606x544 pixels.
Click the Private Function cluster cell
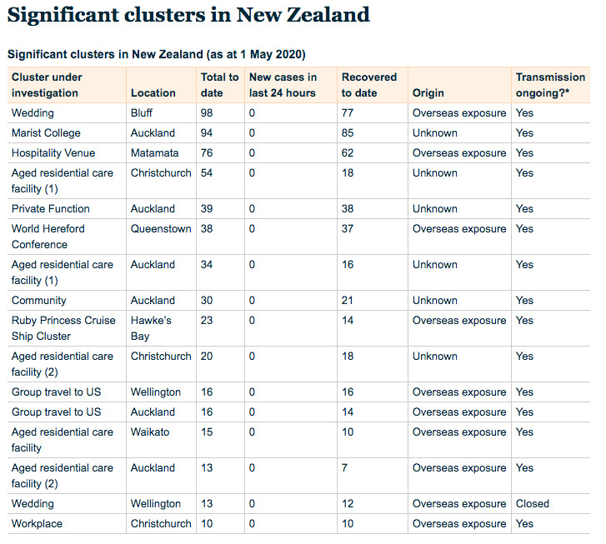coord(50,209)
